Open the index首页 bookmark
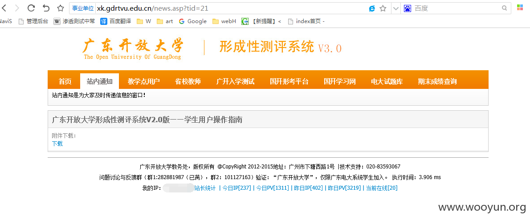Screen dimensions: 530x220 306,21
